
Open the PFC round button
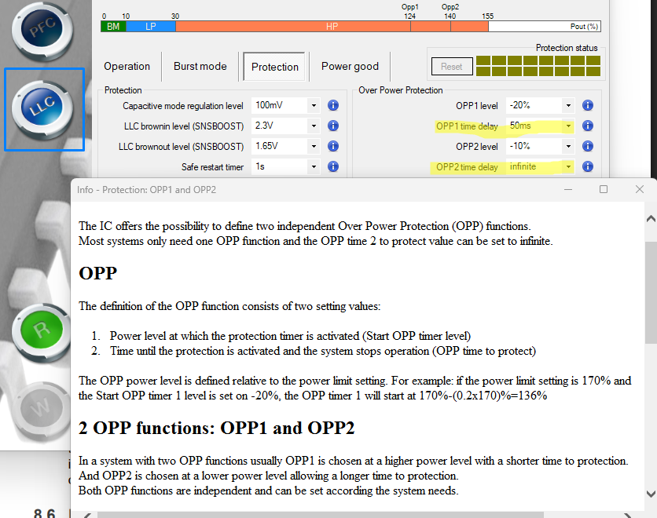[42, 30]
